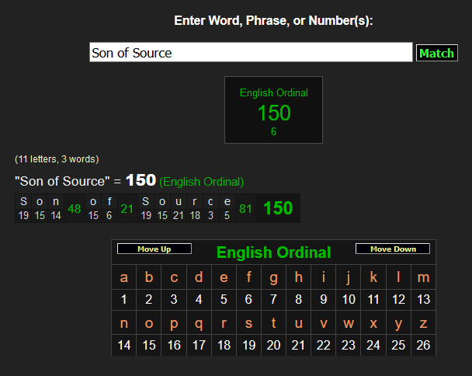
Task: Click the "Enter Word, Phrase, or Number(s)" heading
Action: [273, 21]
